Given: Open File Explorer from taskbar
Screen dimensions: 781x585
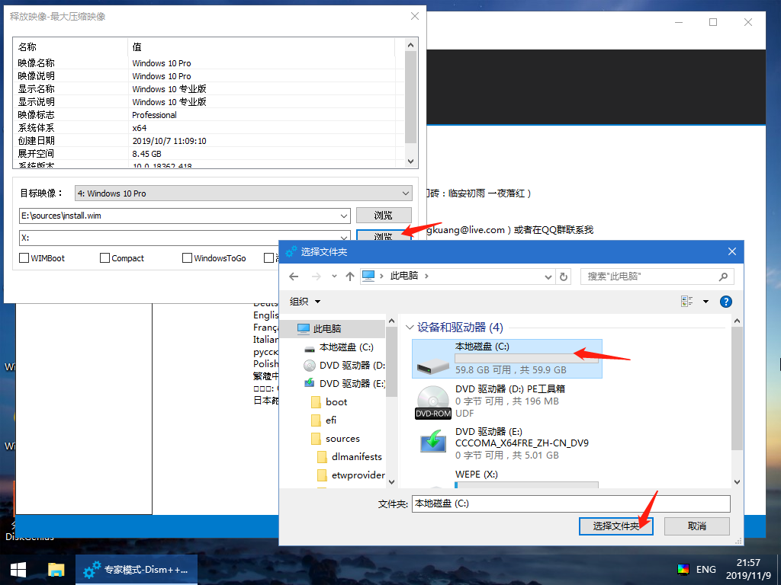Looking at the screenshot, I should click(x=56, y=570).
